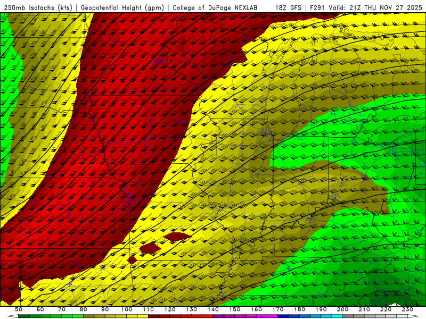426x319 pixels.
Task: Select the grey swatch between 200 and 210
Action: click(348, 316)
